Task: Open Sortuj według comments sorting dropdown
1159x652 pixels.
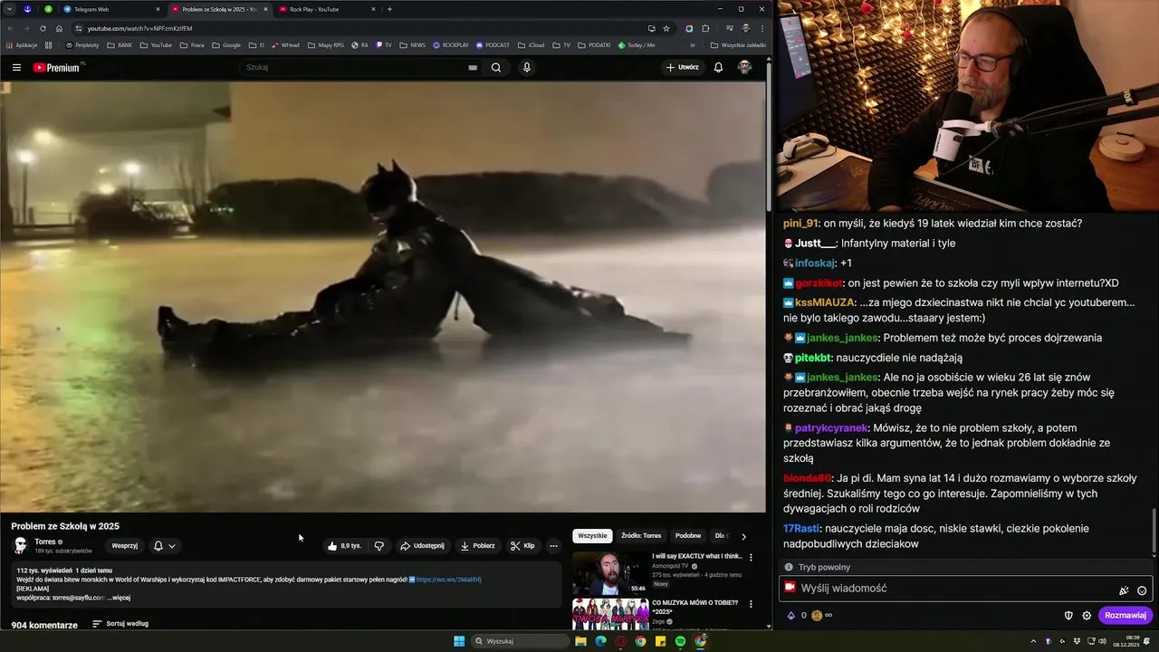Action: pos(120,624)
